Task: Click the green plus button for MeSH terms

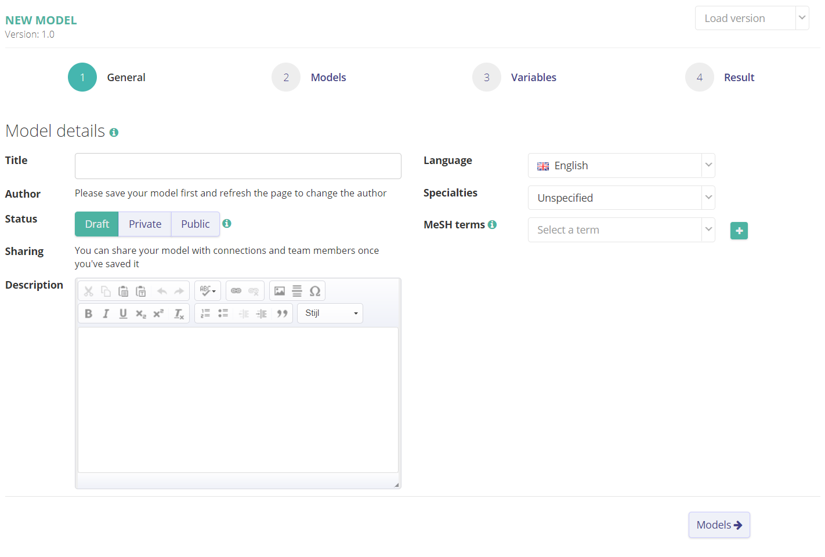Action: click(739, 231)
